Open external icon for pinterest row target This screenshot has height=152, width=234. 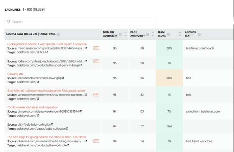[x=38, y=115]
